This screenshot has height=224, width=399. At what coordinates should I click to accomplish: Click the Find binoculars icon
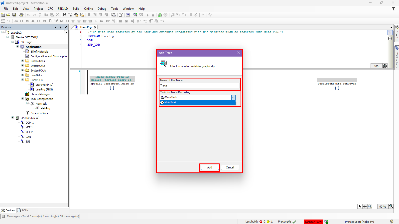pyautogui.click(x=64, y=15)
